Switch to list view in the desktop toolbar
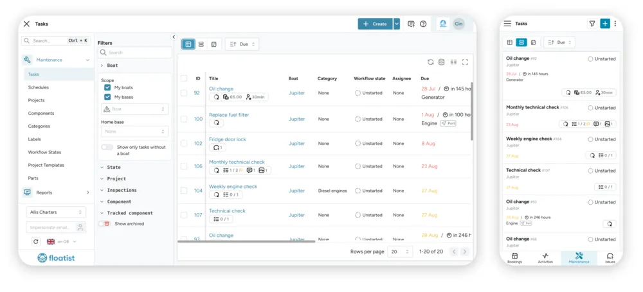 [201, 44]
